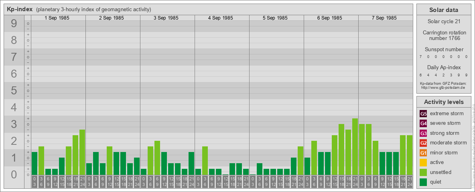Open the gfz-potsdam.de URL text
Viewport: 475px width, 192px height.
444,88
